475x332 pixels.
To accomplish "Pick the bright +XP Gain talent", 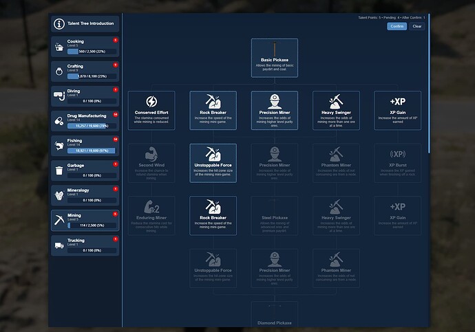I will click(x=397, y=111).
